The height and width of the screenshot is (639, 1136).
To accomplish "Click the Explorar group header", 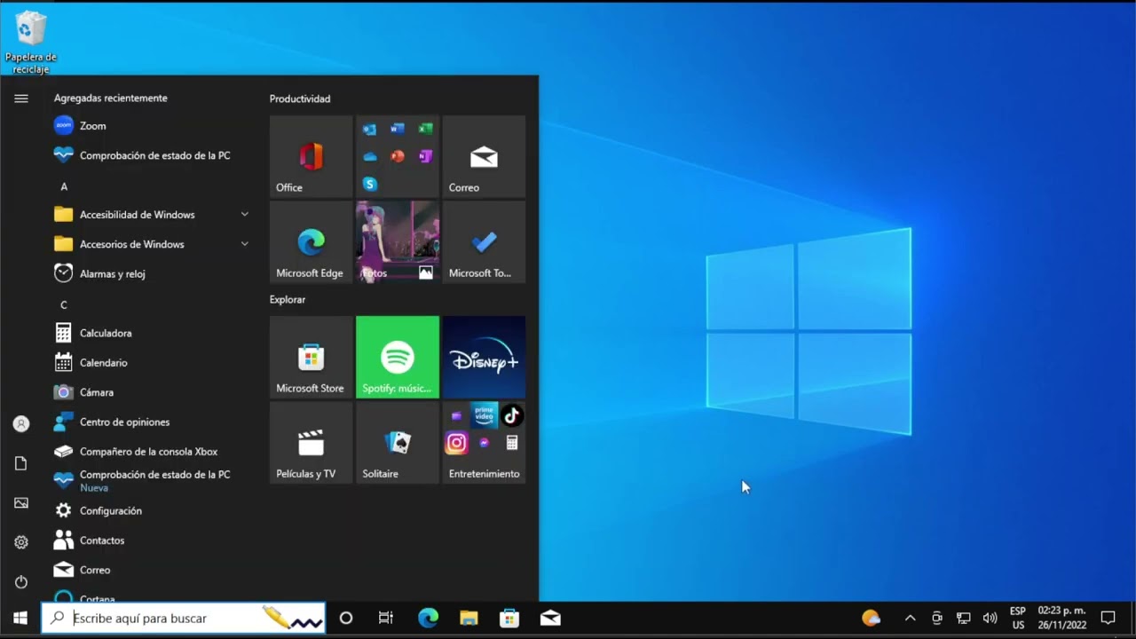I will click(x=288, y=300).
